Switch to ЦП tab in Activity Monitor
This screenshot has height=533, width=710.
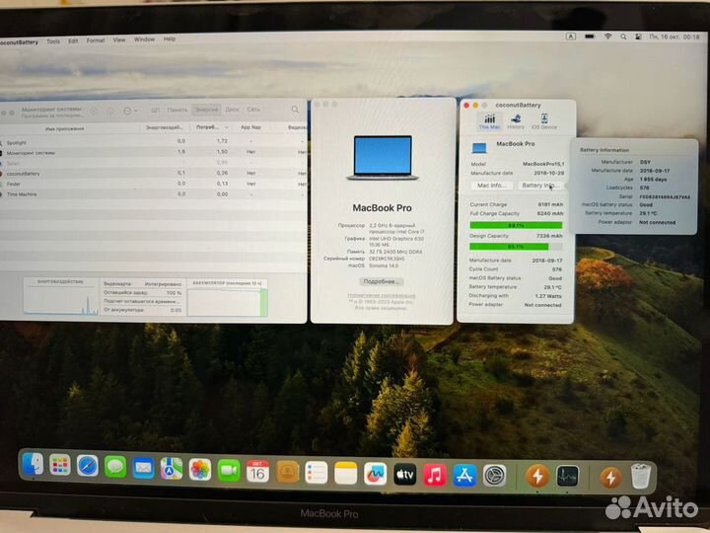coord(156,111)
